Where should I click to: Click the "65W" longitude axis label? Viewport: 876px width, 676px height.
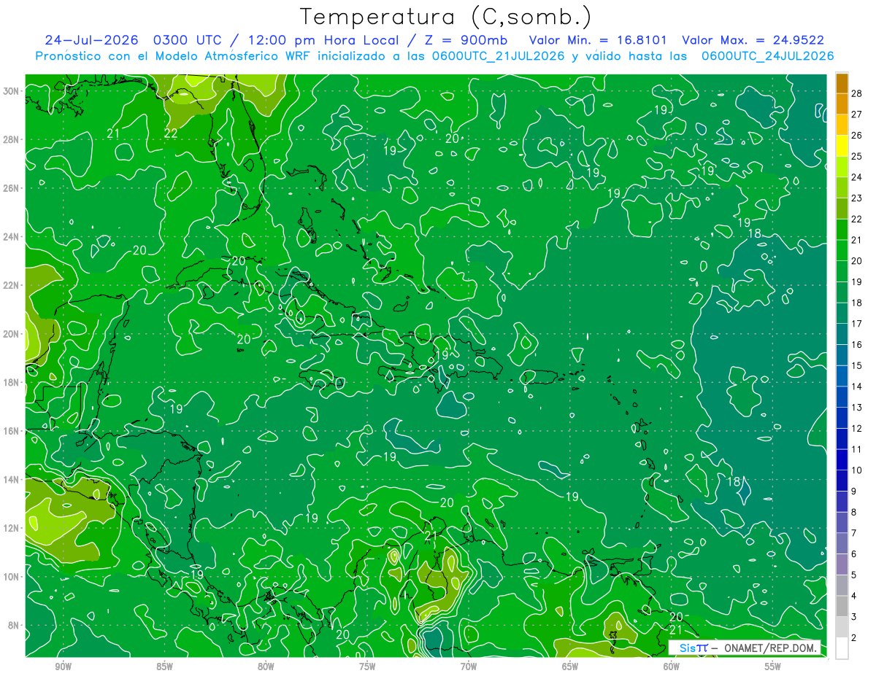click(x=570, y=667)
